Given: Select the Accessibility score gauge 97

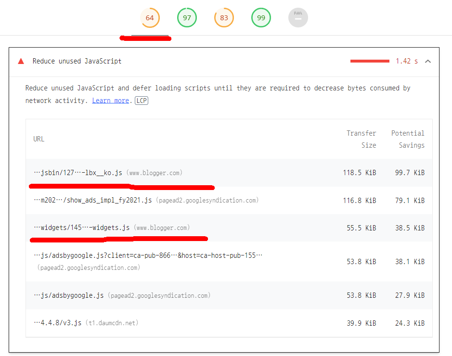Looking at the screenshot, I should pos(187,18).
